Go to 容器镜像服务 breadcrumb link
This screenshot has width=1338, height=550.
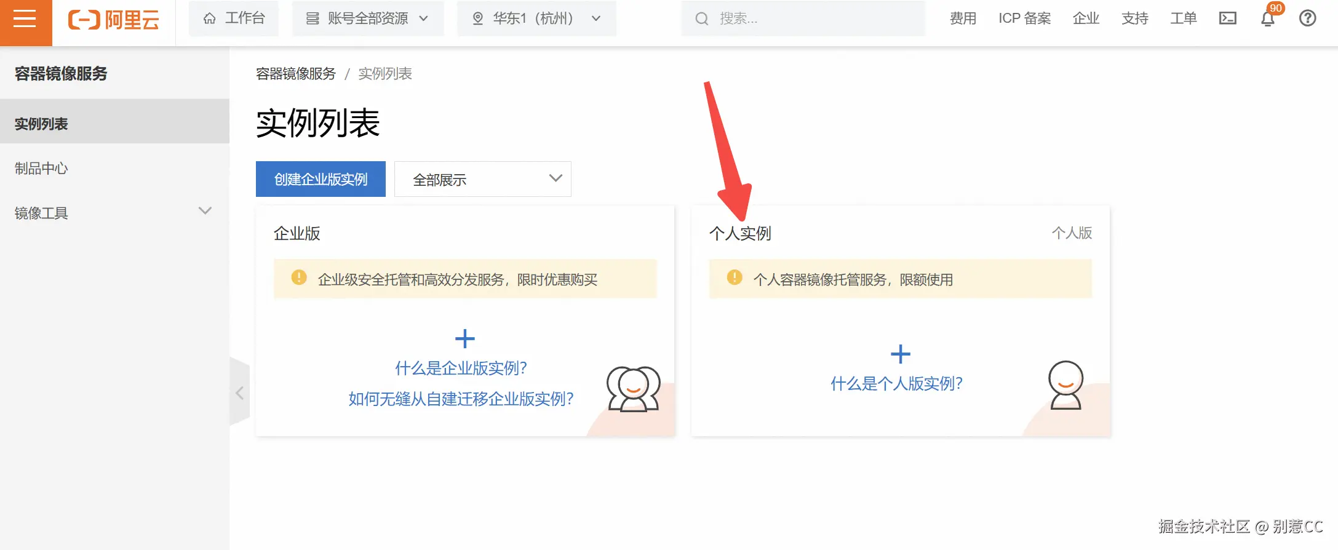point(296,74)
